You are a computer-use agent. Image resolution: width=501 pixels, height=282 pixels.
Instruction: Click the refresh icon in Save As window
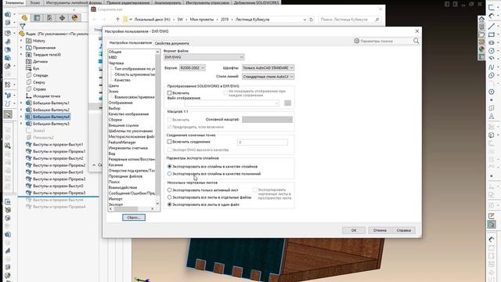pyautogui.click(x=312, y=20)
